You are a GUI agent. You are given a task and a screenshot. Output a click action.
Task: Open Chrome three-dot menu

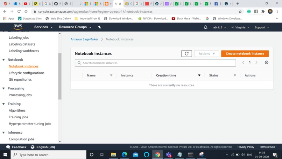(x=277, y=11)
